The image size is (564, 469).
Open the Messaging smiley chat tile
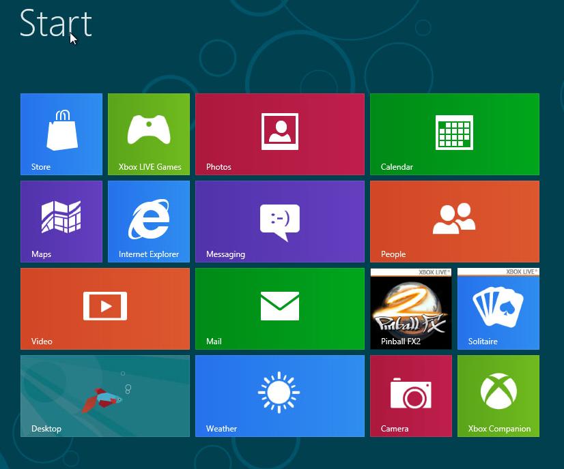coord(279,221)
